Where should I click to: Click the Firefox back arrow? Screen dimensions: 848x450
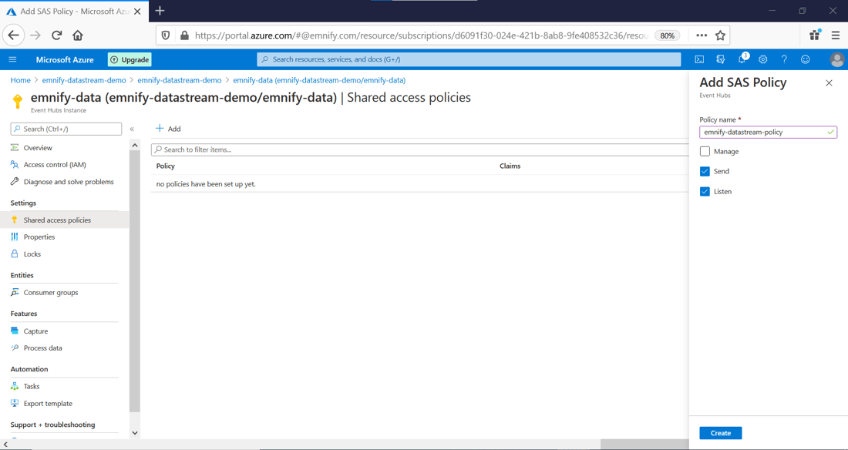point(15,35)
